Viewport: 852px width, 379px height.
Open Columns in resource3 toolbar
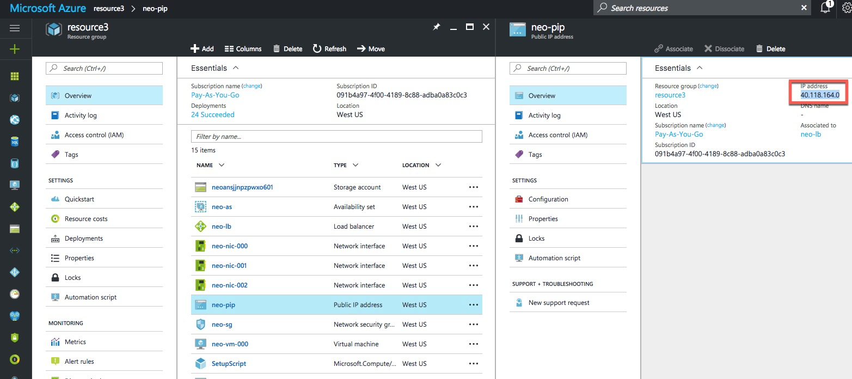click(x=243, y=49)
